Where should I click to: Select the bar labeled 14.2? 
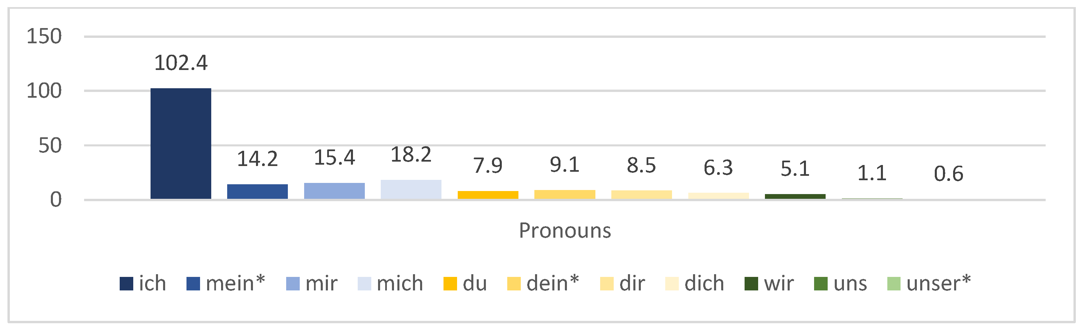(x=257, y=191)
